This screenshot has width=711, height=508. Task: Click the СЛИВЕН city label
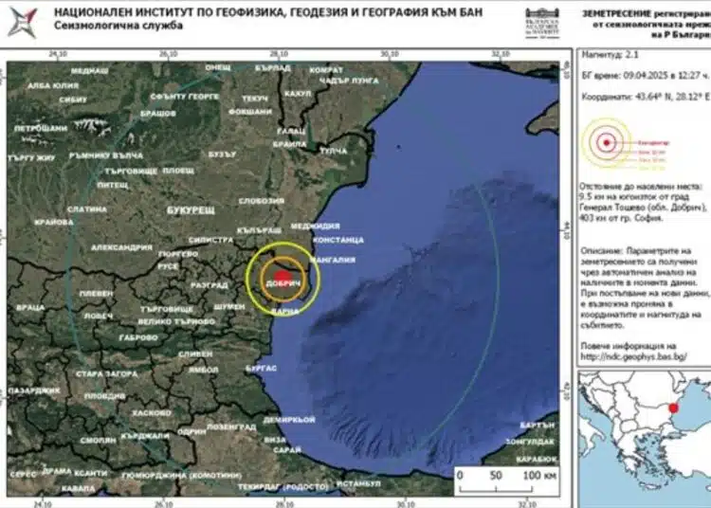coord(195,354)
